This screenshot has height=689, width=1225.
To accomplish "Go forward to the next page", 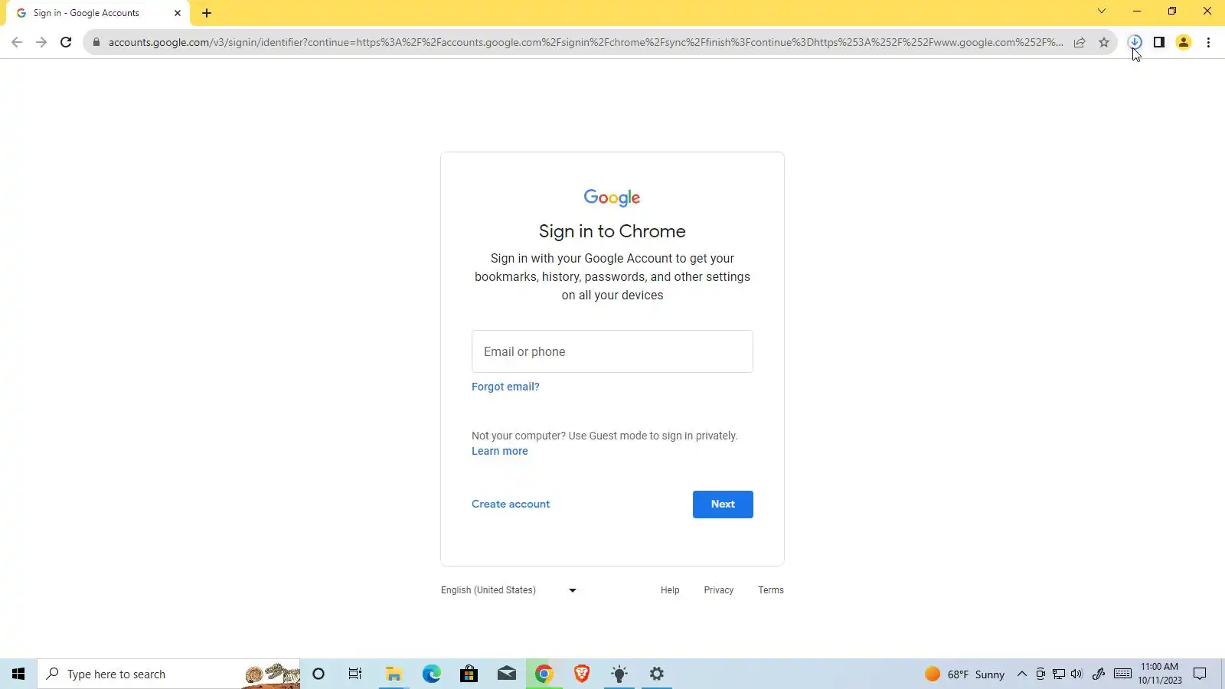I will coord(41,42).
